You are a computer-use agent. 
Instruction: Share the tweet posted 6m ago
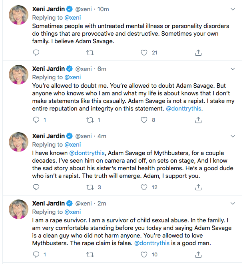198,120
